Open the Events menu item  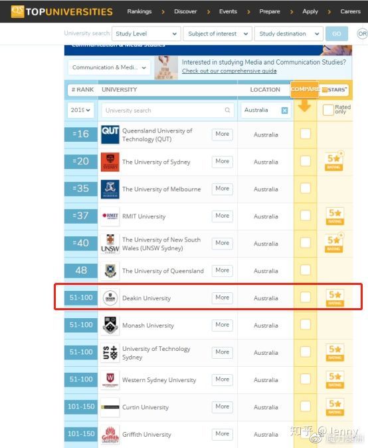coord(228,11)
